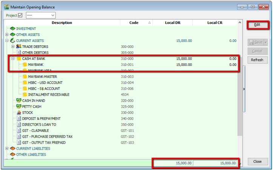Screen dimensions: 273x170
Task: Click the Current Liabilities orange icon
Action: [12, 149]
